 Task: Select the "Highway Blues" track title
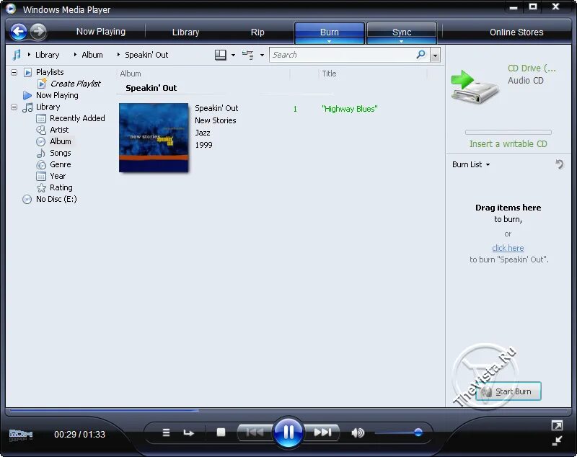350,109
